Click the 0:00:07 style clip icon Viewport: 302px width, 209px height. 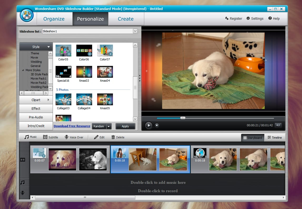point(39,153)
